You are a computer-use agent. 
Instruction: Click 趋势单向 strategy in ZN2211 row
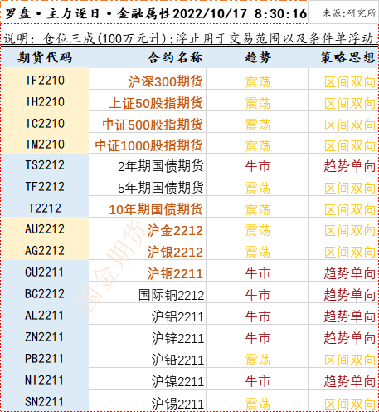point(350,339)
